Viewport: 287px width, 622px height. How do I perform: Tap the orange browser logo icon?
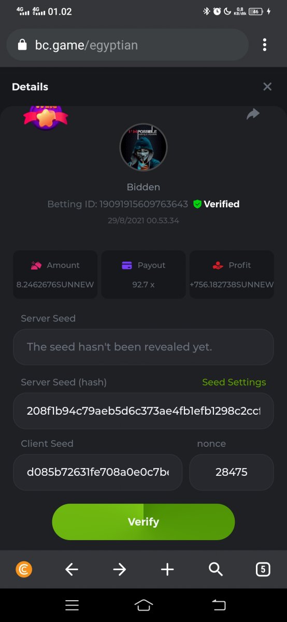pyautogui.click(x=24, y=570)
